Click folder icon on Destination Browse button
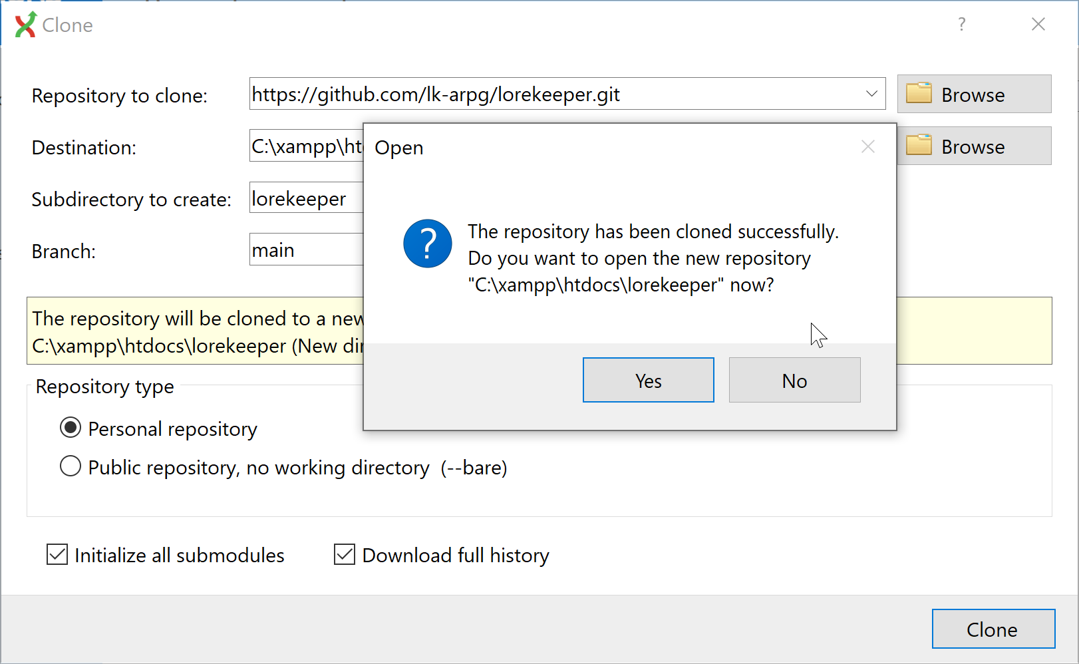This screenshot has width=1079, height=664. click(919, 146)
